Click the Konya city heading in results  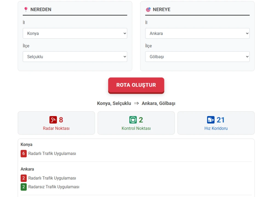coord(27,144)
